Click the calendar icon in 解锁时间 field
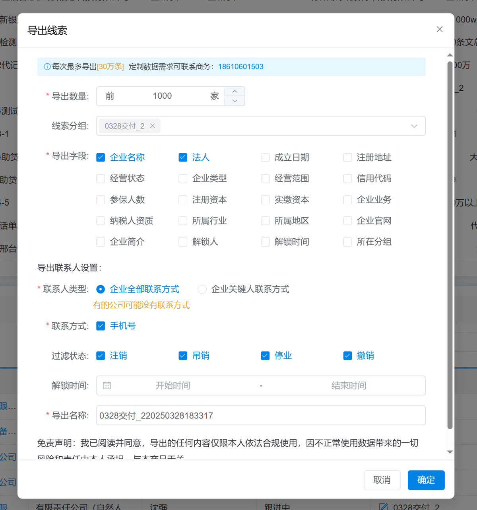The height and width of the screenshot is (510, 477). 107,385
